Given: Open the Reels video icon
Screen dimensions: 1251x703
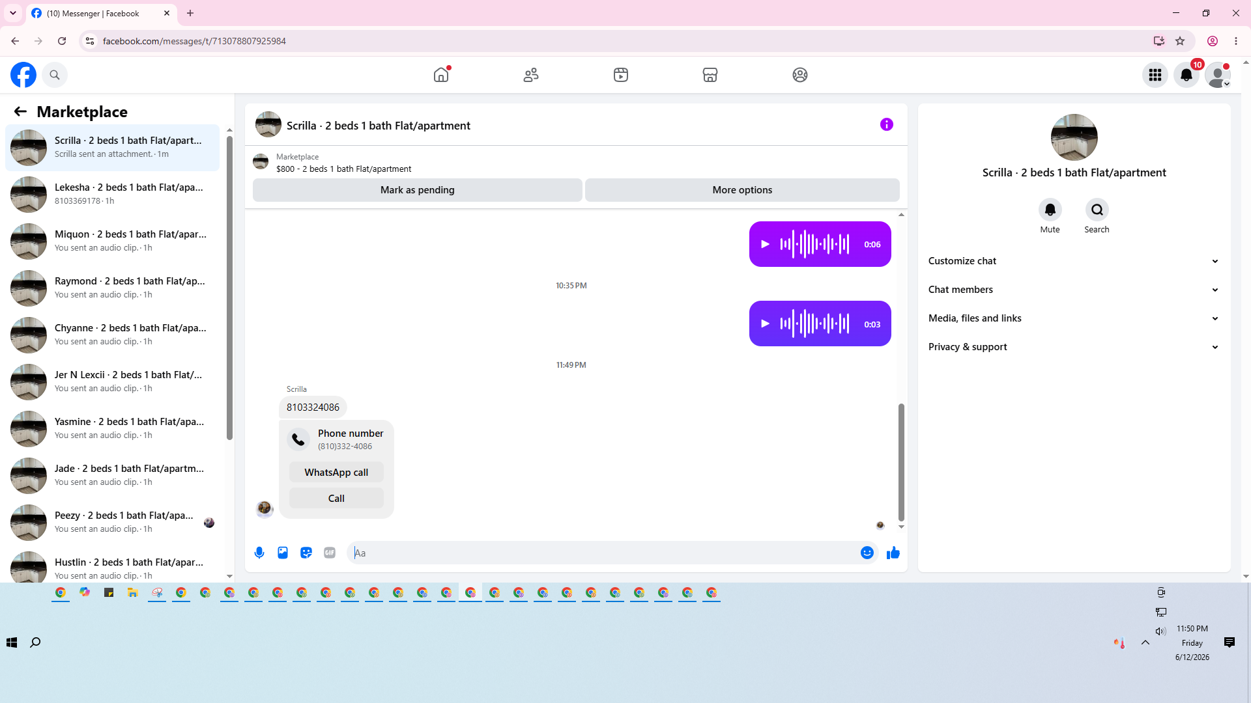Looking at the screenshot, I should pos(621,75).
